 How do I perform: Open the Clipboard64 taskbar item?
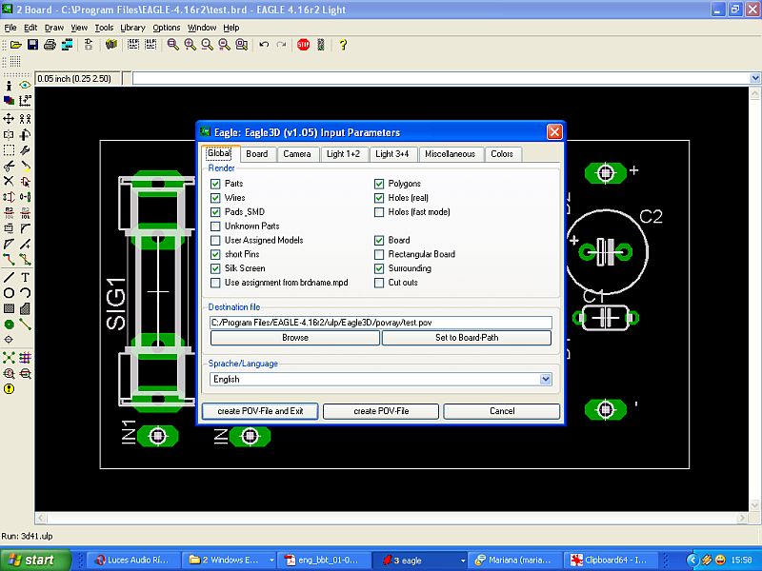pyautogui.click(x=611, y=560)
